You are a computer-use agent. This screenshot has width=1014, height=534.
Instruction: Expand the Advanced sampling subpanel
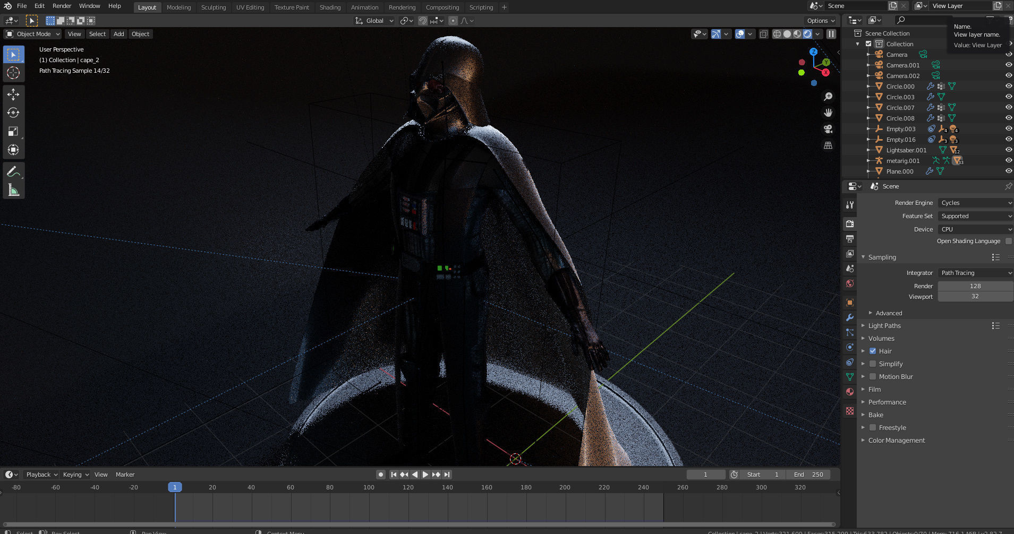(889, 313)
